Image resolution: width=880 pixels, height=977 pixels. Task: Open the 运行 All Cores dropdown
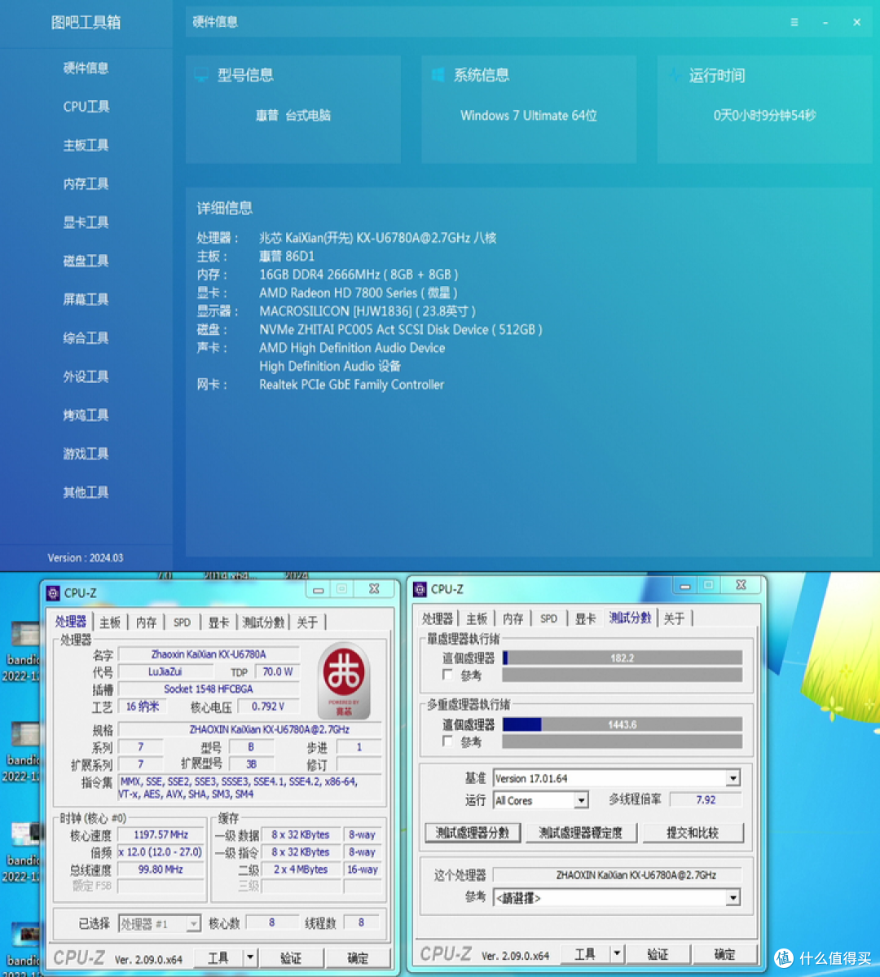point(580,800)
